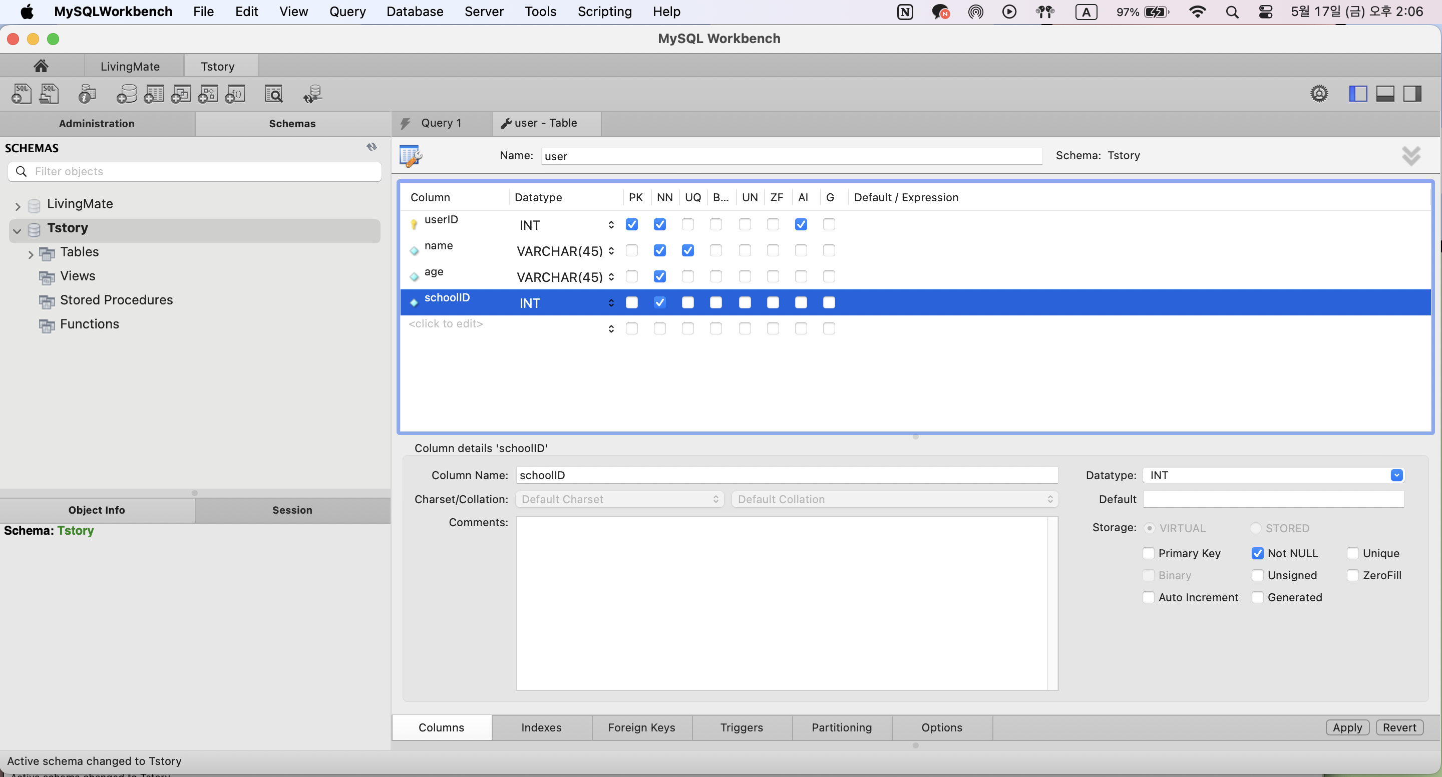Enable Generated checkbox in column details

[x=1257, y=597]
